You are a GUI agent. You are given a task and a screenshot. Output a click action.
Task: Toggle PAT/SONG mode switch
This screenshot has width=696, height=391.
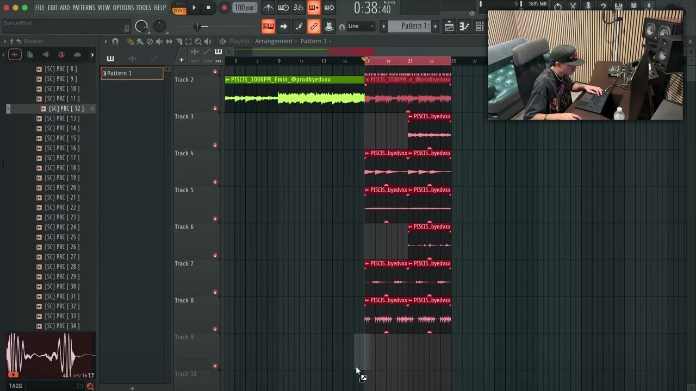[x=179, y=8]
